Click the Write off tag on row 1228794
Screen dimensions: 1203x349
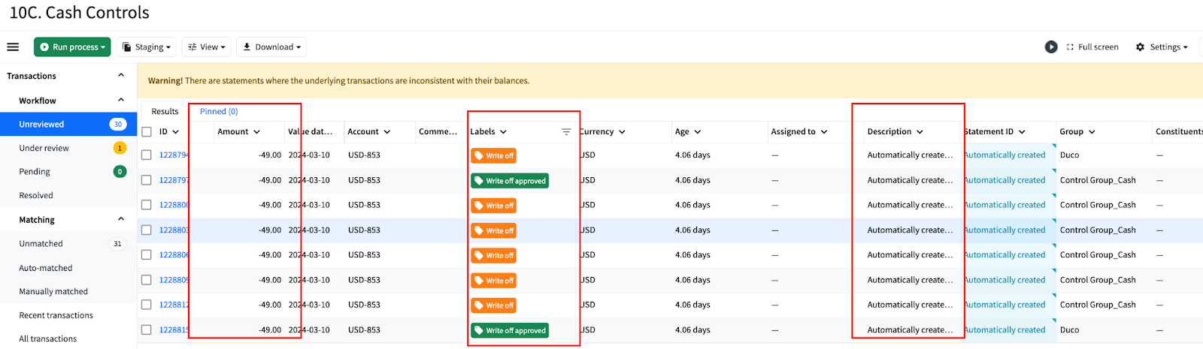click(x=493, y=156)
